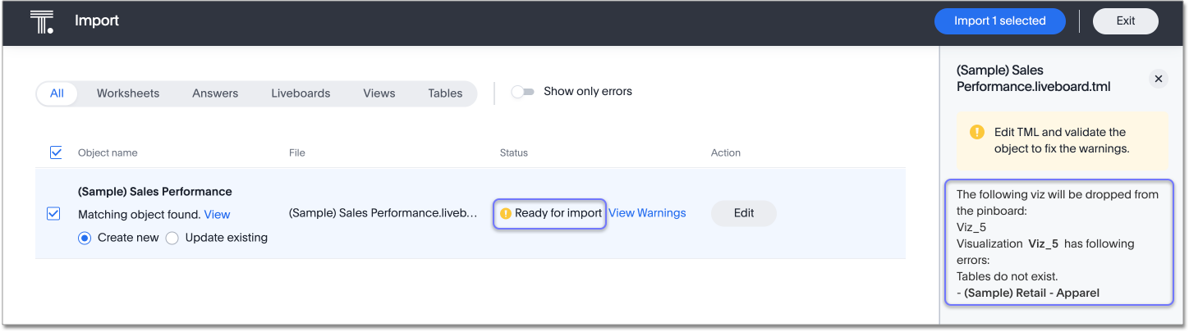Click the Exit button
The height and width of the screenshot is (332, 1189).
(1125, 21)
